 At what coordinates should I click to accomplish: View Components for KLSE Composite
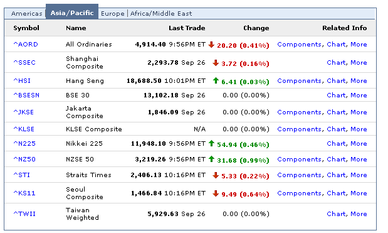point(299,129)
